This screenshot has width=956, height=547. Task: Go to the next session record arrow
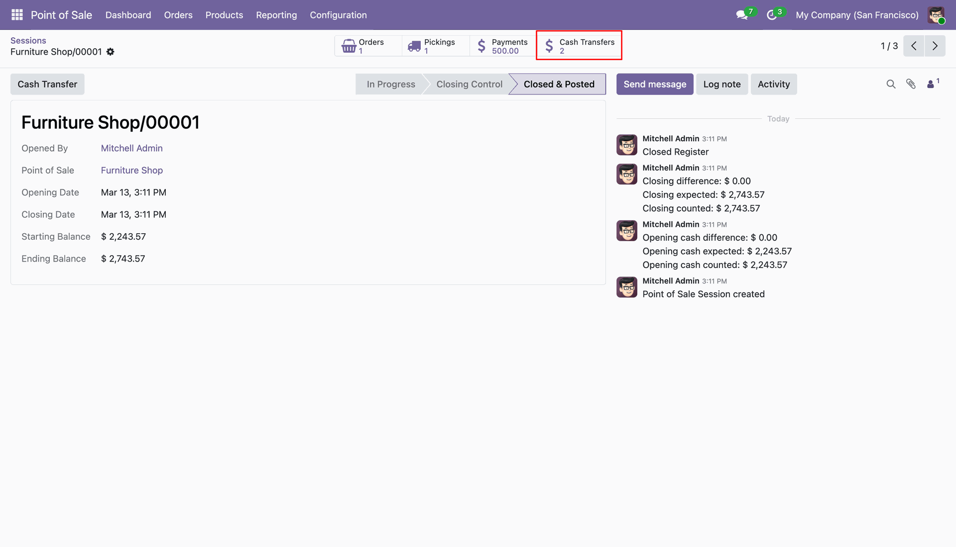tap(935, 46)
